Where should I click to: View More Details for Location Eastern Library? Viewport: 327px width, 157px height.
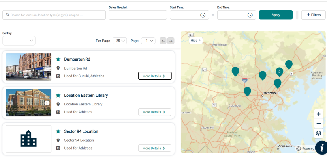(x=155, y=112)
